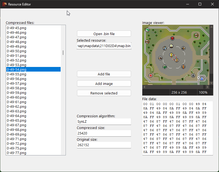Select 0-49-45.png from the file list
219x172 pixels.
(17, 28)
